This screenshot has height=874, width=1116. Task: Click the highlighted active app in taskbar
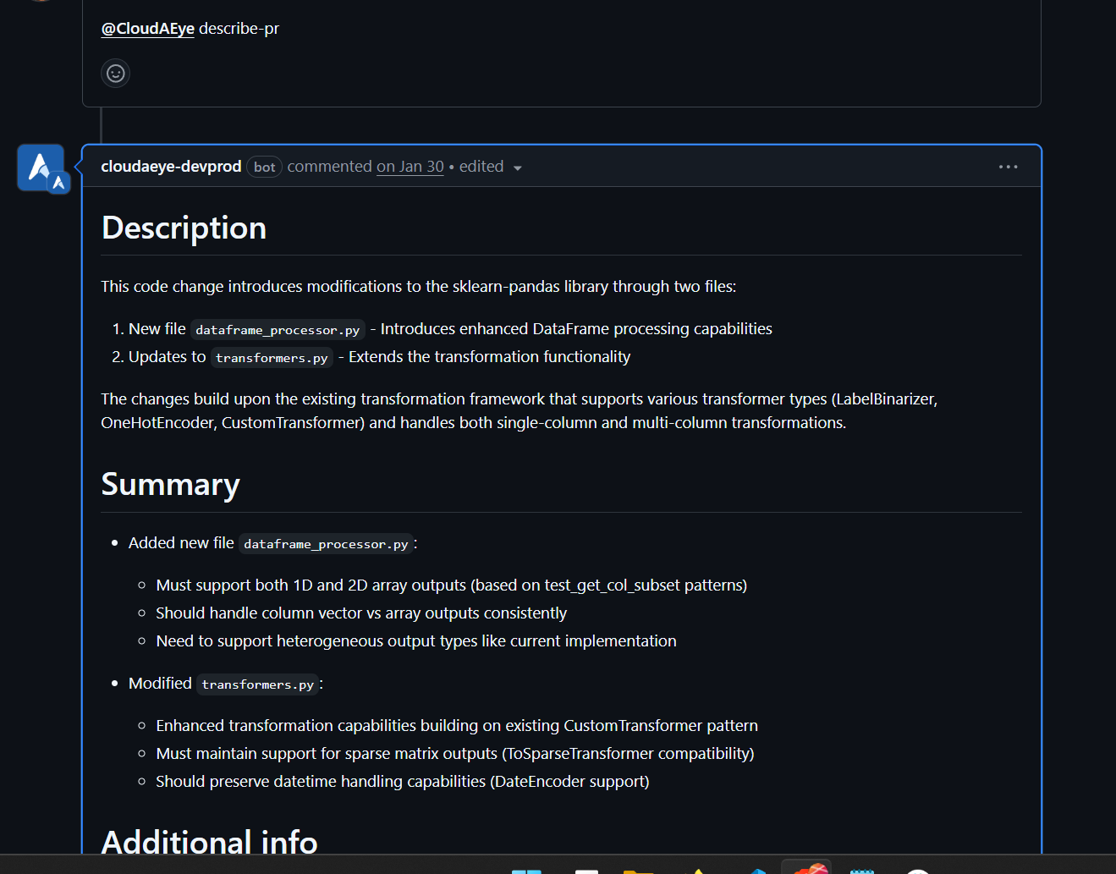click(806, 868)
